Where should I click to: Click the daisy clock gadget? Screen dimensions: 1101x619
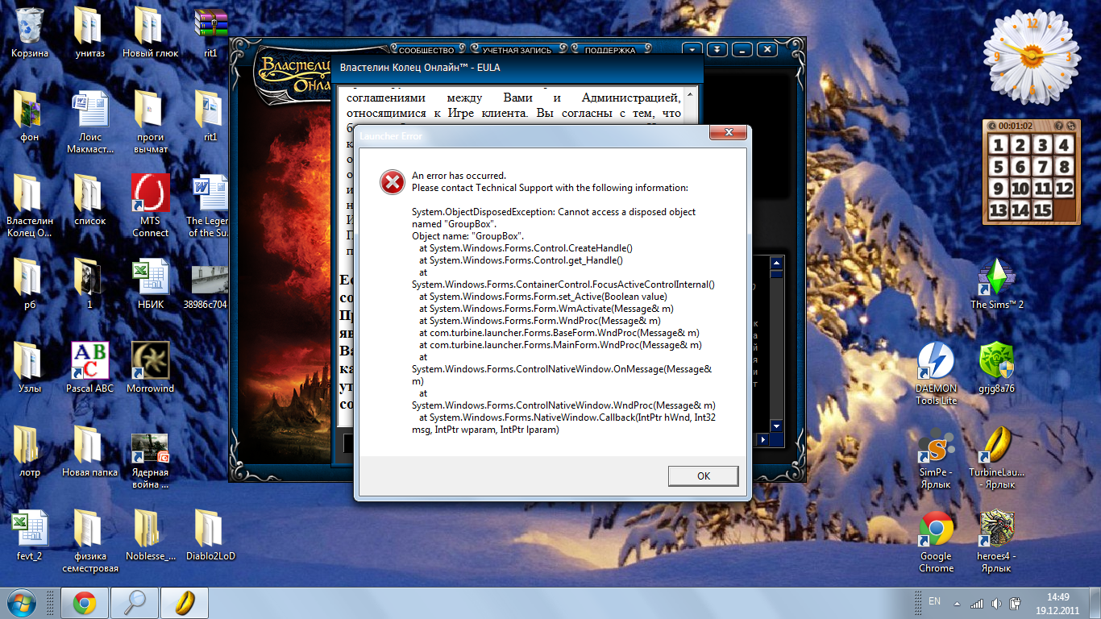click(x=1032, y=56)
